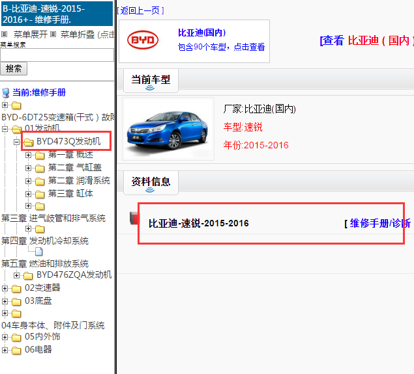Select the 资料信息 tab
414x374 pixels.
click(151, 183)
